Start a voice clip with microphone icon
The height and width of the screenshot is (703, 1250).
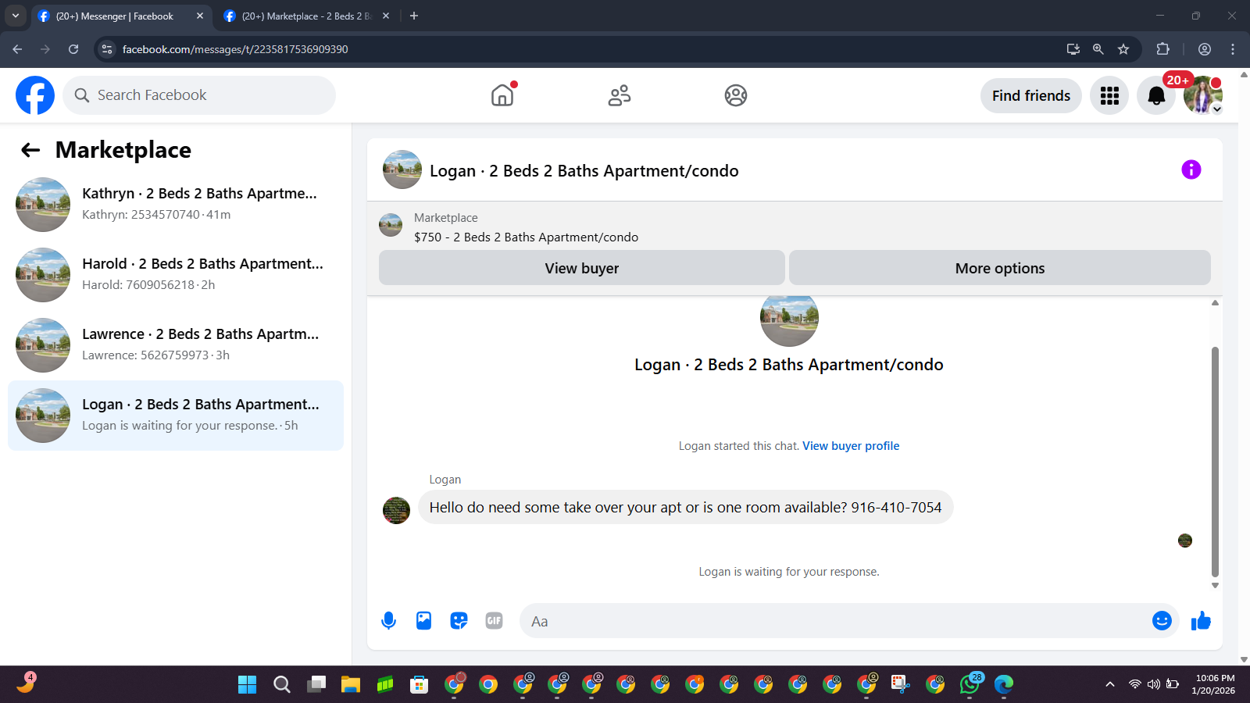click(x=388, y=621)
